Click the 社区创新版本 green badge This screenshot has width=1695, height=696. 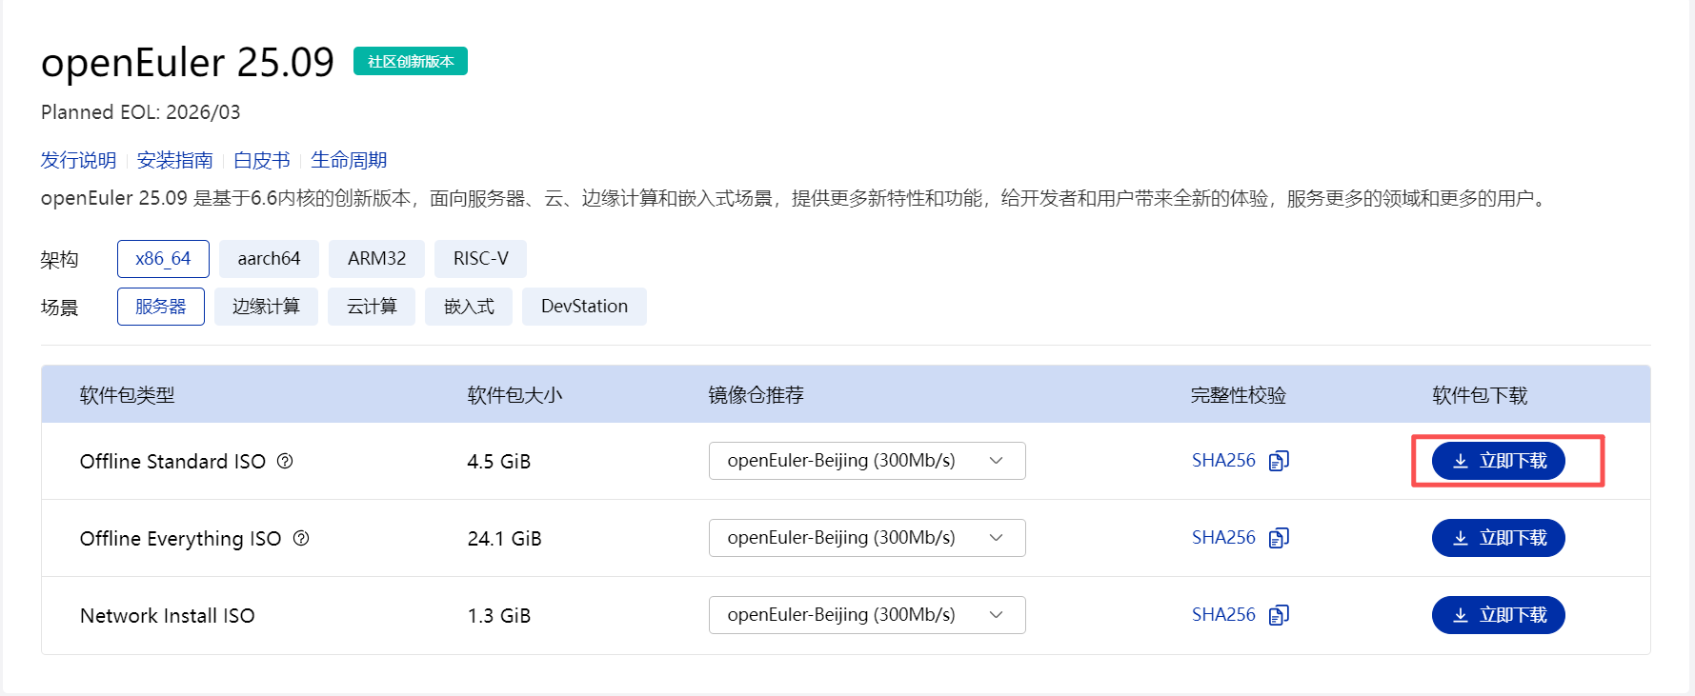pos(411,61)
